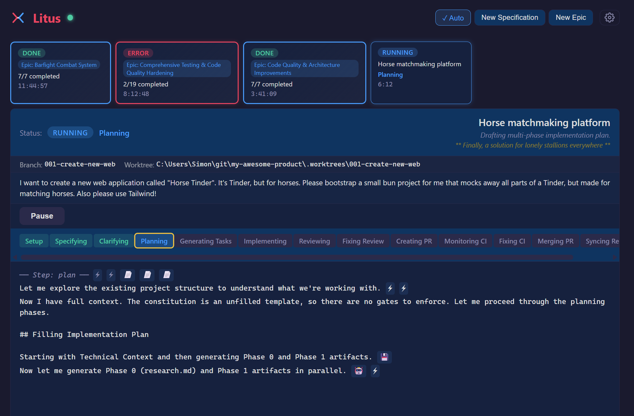This screenshot has height=416, width=634.
Task: Select the Barfight Combat System card
Action: pos(60,73)
